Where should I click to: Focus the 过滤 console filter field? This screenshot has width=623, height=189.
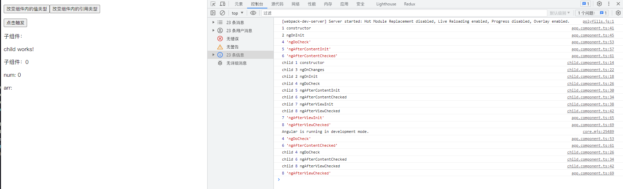pos(402,13)
